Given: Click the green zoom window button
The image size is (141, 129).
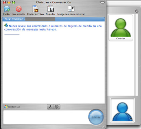Looking at the screenshot, I should [13, 2].
